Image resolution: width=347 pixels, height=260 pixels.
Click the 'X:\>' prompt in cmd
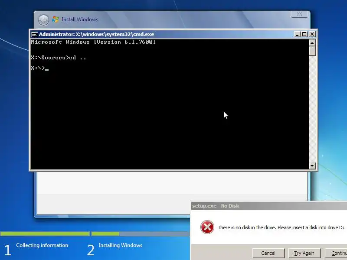tap(38, 68)
